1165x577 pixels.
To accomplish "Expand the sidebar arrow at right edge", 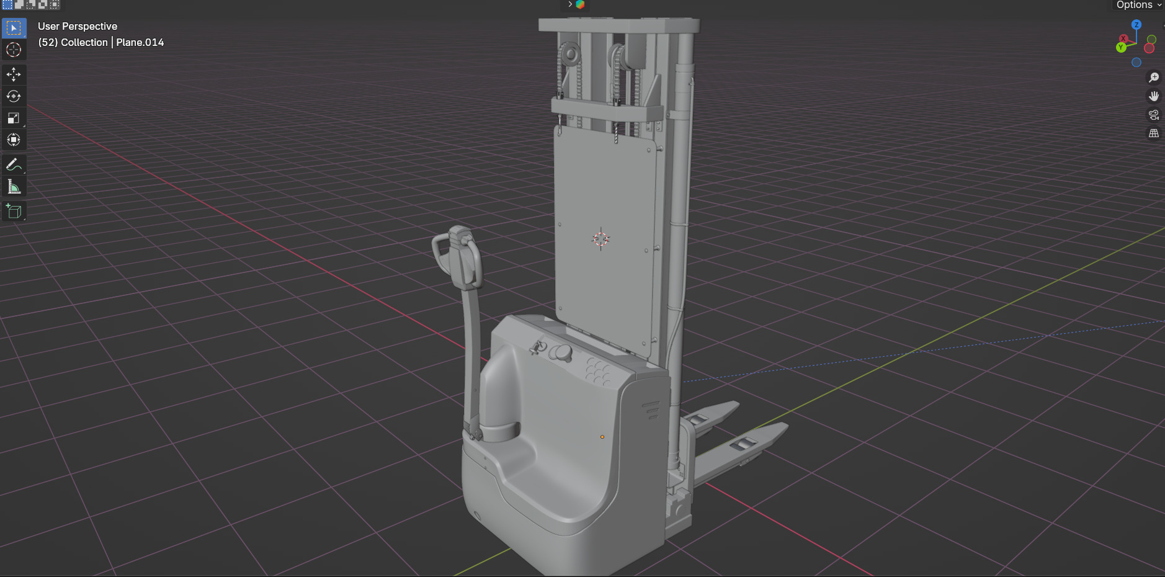I will pos(1163,26).
